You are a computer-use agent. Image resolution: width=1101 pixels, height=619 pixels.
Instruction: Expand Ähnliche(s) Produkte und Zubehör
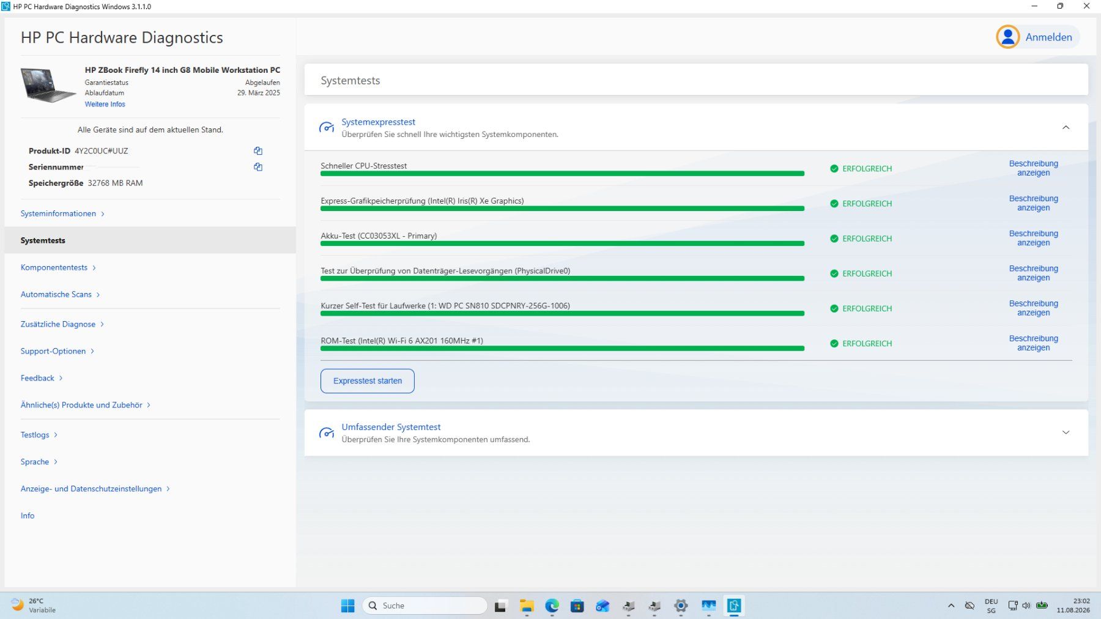pyautogui.click(x=86, y=405)
